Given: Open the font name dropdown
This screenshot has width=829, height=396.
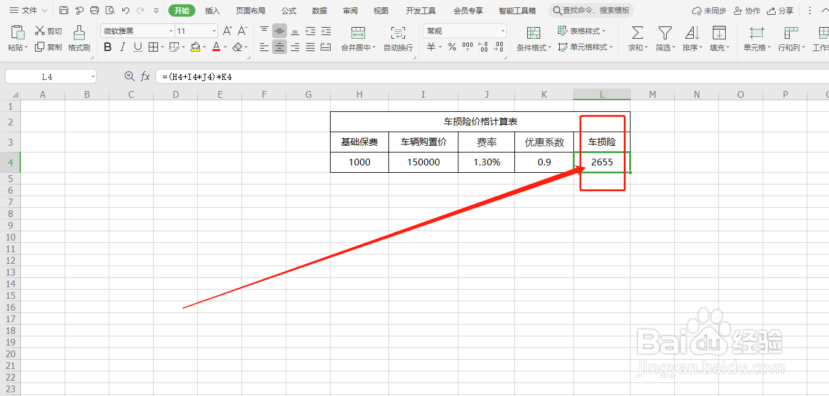Looking at the screenshot, I should (x=170, y=30).
